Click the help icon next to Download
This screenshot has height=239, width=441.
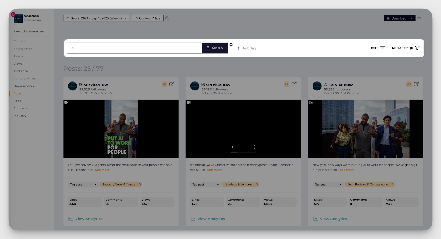point(419,18)
